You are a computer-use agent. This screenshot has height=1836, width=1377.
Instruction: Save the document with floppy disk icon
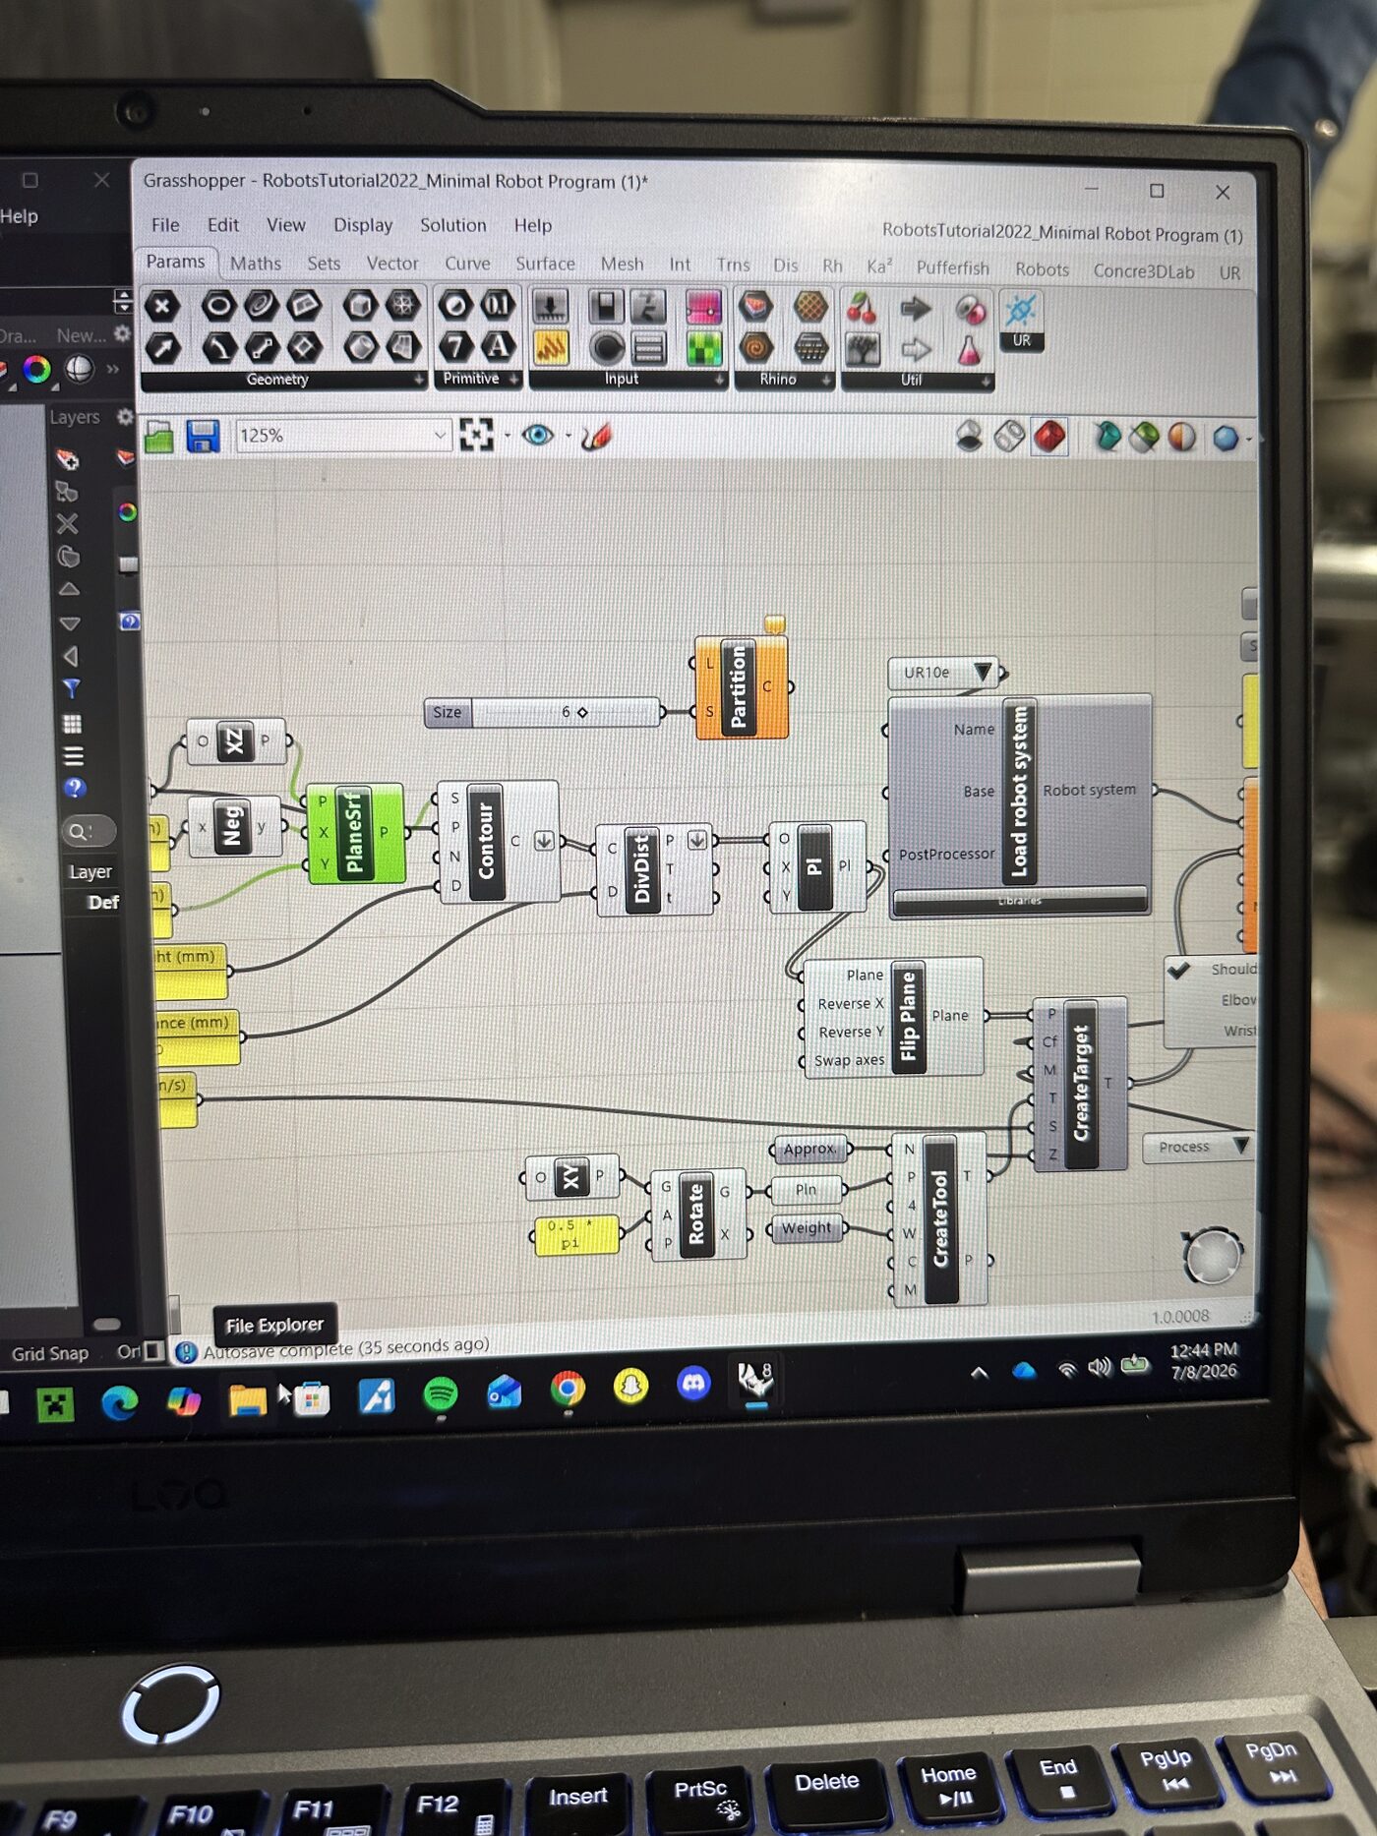coord(203,436)
